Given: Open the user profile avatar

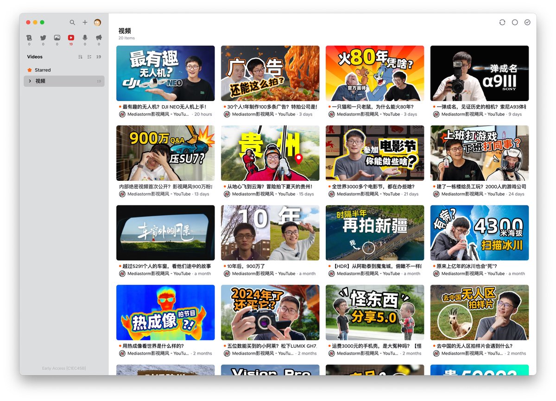Looking at the screenshot, I should 97,22.
